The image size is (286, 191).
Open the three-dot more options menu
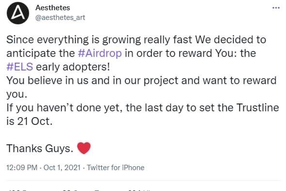tap(276, 8)
